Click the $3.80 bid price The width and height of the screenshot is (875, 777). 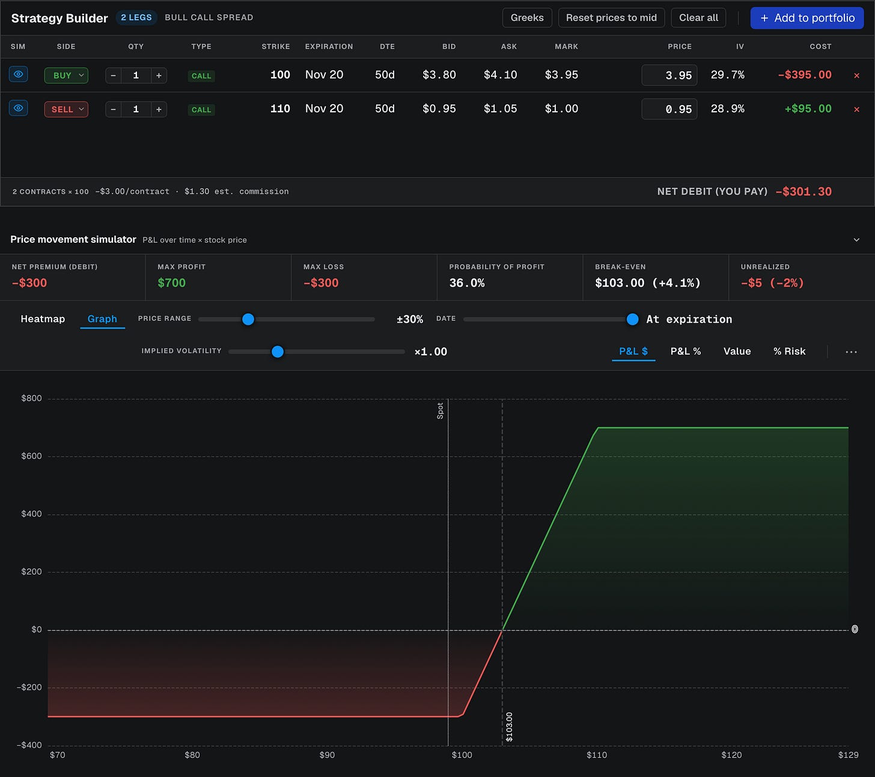pyautogui.click(x=439, y=75)
